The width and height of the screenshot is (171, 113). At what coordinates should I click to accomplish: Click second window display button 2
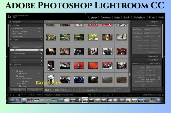(13, 95)
